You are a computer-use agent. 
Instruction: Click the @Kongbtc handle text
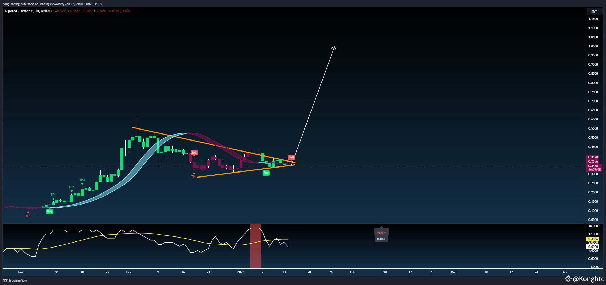588,279
